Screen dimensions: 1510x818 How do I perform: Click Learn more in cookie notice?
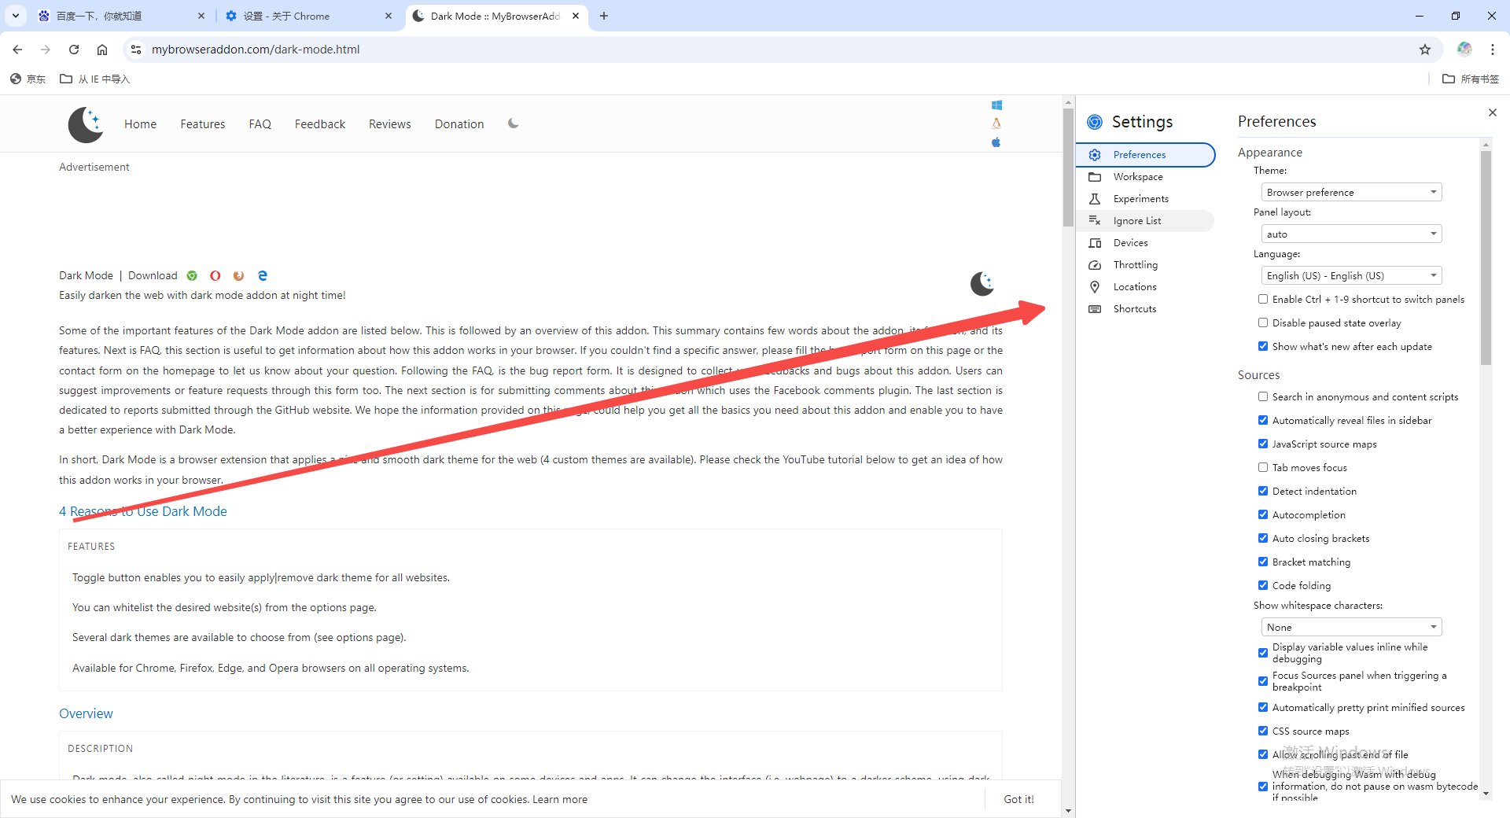pyautogui.click(x=560, y=799)
